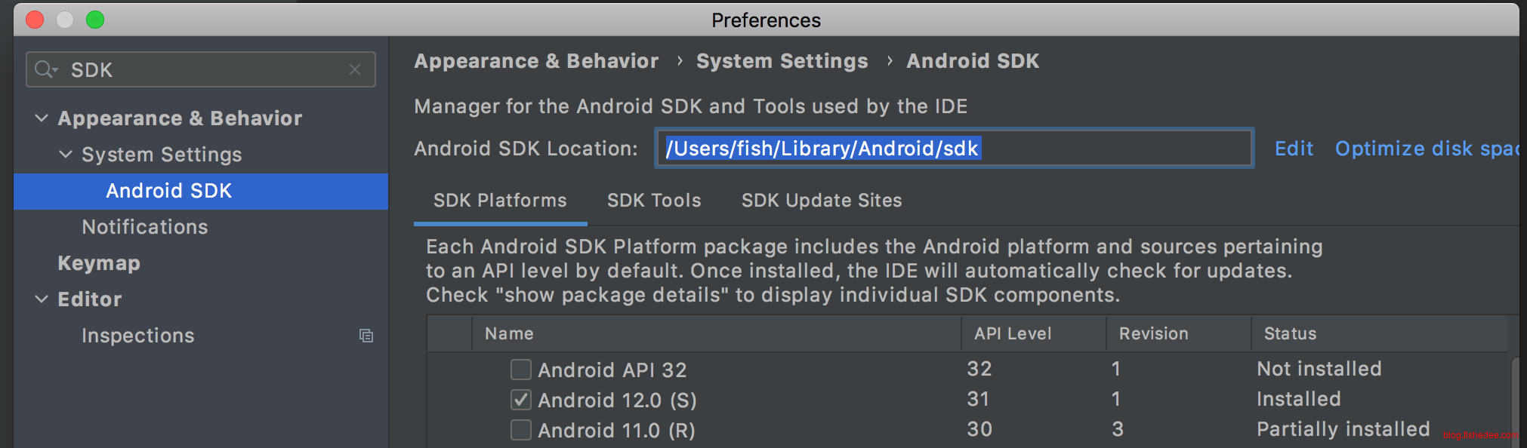Collapse the Editor section
1527x448 pixels.
[x=42, y=299]
